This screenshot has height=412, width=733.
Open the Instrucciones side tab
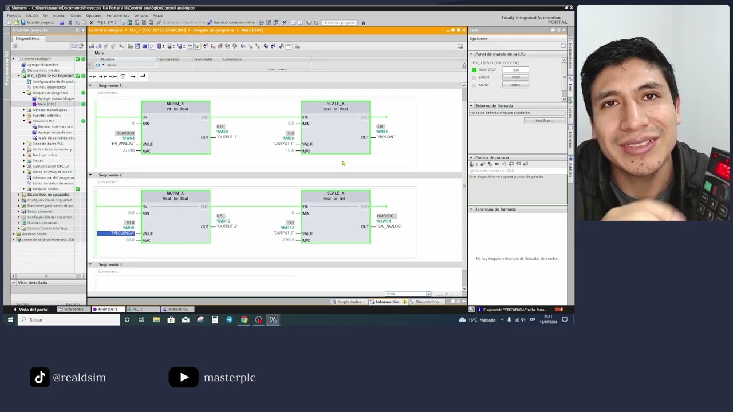click(x=570, y=54)
